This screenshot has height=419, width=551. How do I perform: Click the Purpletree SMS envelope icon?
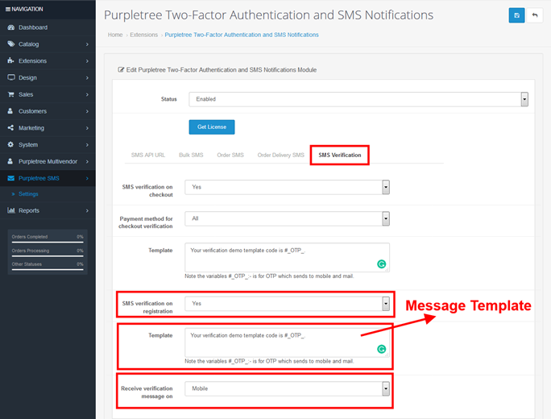click(11, 178)
